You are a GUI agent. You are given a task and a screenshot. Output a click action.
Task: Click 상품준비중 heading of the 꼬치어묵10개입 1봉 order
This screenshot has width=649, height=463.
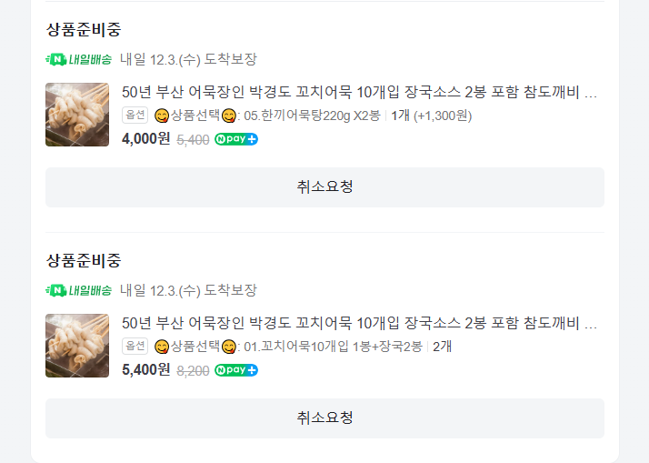pyautogui.click(x=84, y=261)
